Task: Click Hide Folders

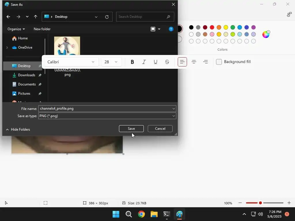Action: pos(18,129)
